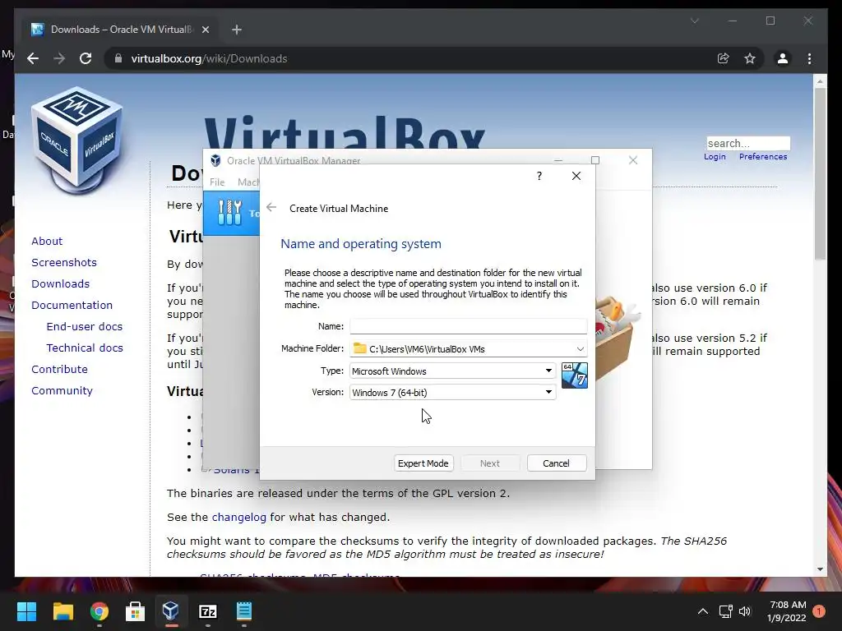The width and height of the screenshot is (842, 631).
Task: Click the browser forward arrow
Action: [59, 58]
